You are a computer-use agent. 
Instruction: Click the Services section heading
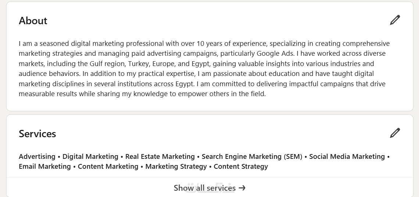coord(37,134)
